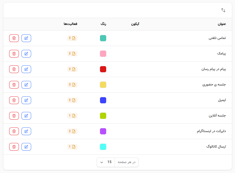Edit the دایرکت در اینستاگرام row
Viewport: 235px width, 173px height.
tap(26, 131)
